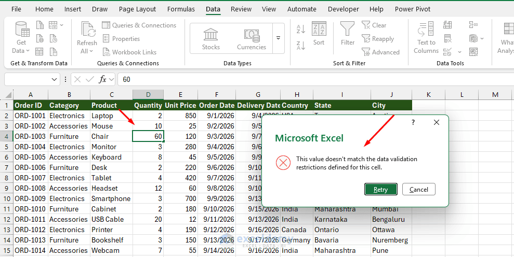This screenshot has width=514, height=257.
Task: Open the Queries & Connections pane
Action: coord(139,25)
